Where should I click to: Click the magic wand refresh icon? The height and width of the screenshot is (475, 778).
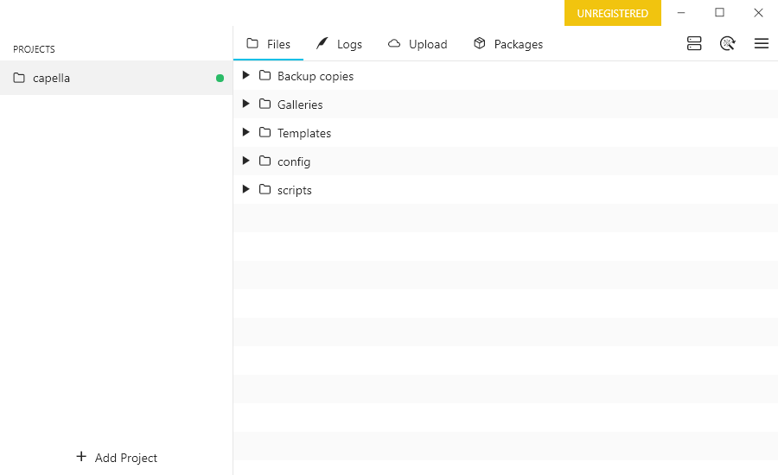coord(728,43)
